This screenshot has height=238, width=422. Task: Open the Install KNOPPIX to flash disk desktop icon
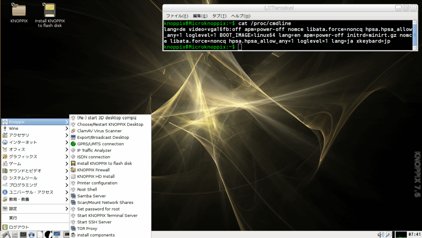tap(50, 15)
